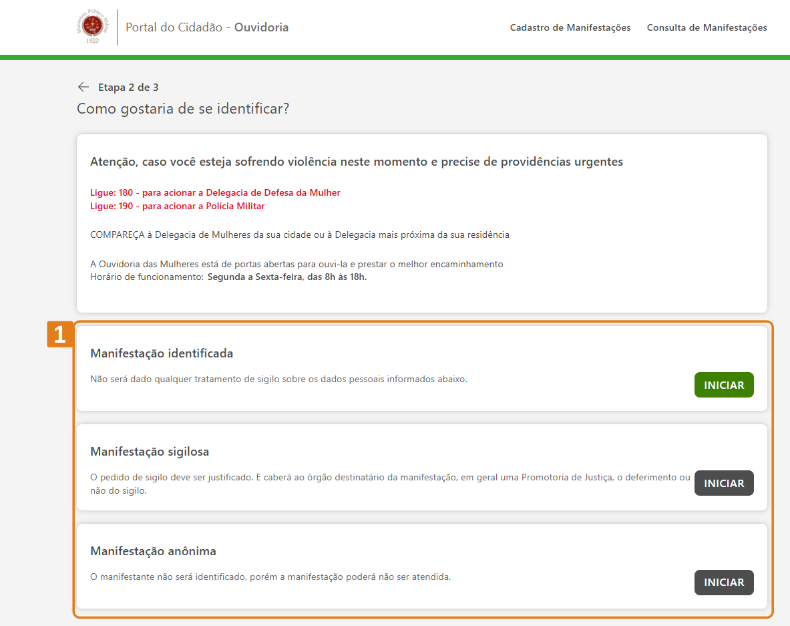Click the Portal do Cidadão - Ouvidoria title
Screen dimensions: 790x626
tap(207, 27)
